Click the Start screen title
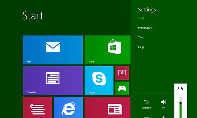The width and height of the screenshot is (197, 118). 33,16
